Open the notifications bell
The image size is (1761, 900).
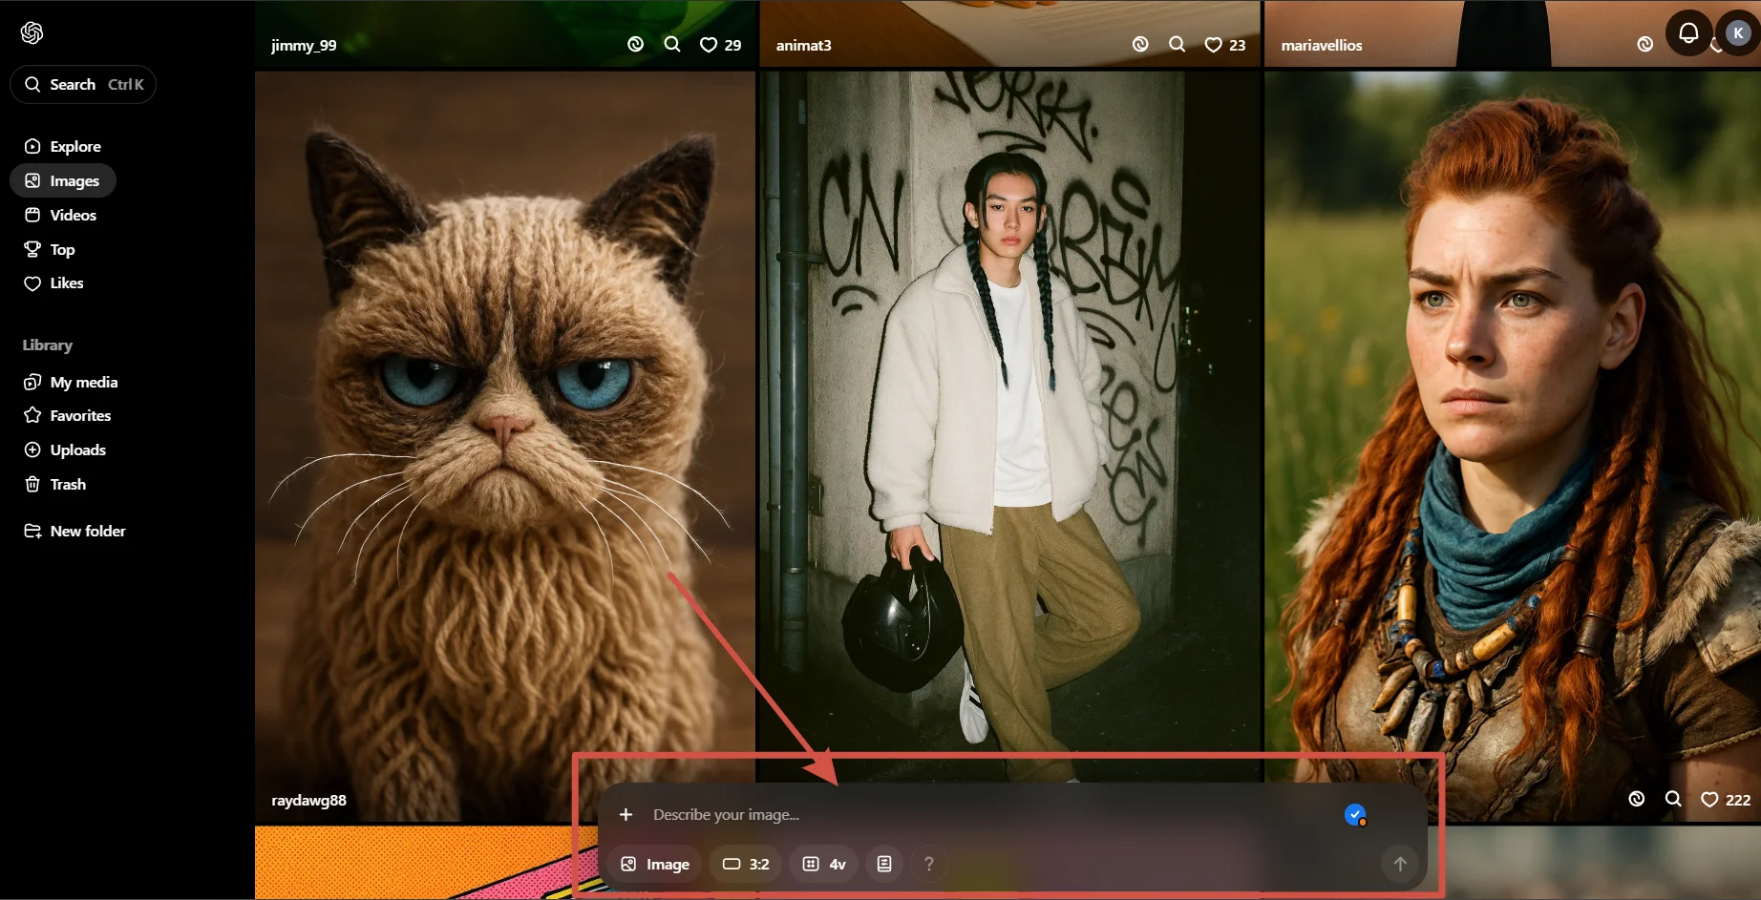coord(1688,32)
